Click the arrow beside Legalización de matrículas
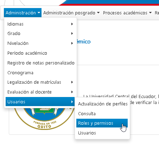The height and width of the screenshot is (166, 159). pos(72,82)
